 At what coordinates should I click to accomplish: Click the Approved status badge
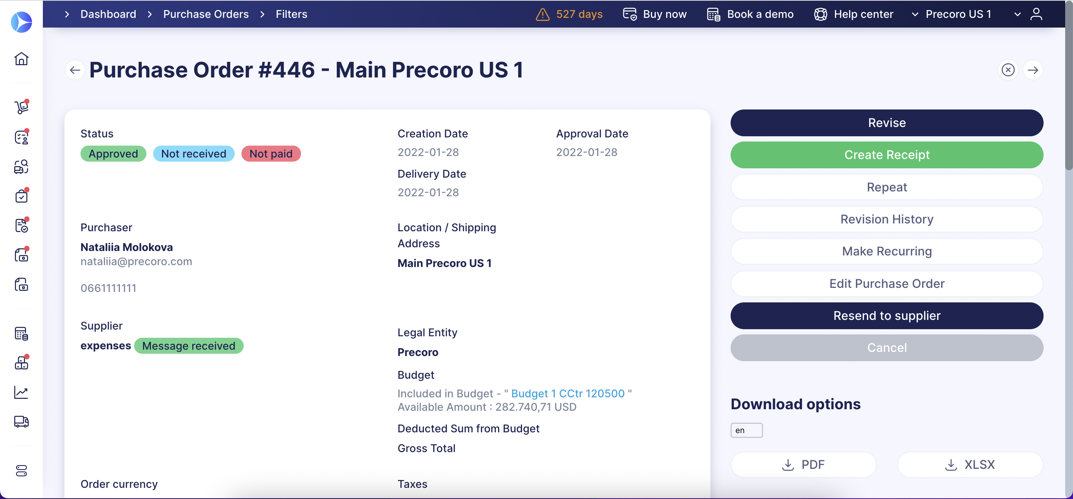[x=113, y=154]
